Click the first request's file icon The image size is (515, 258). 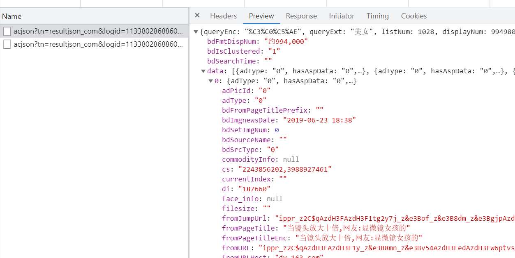[x=7, y=32]
